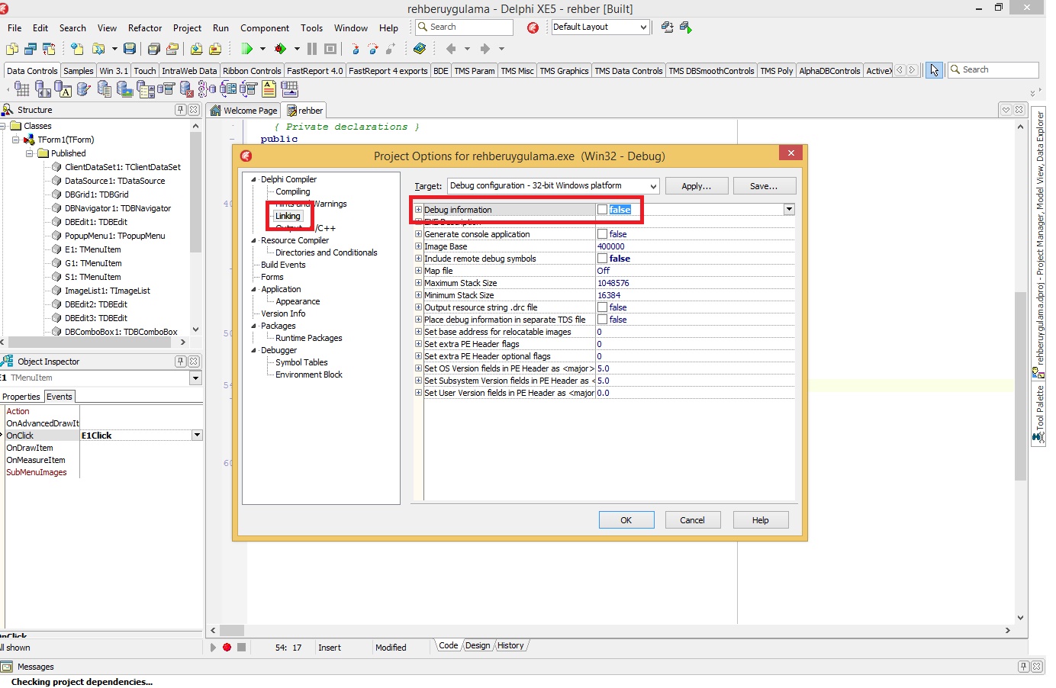
Task: Click the Program Reset stop icon
Action: [330, 49]
